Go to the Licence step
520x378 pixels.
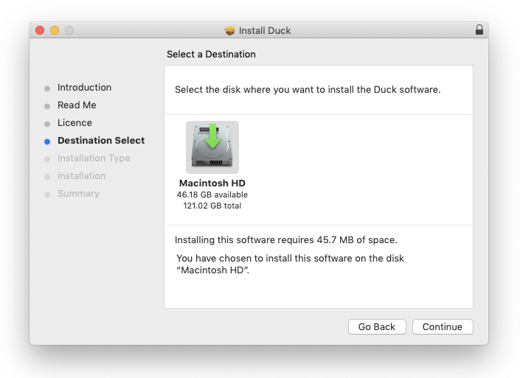pyautogui.click(x=74, y=123)
